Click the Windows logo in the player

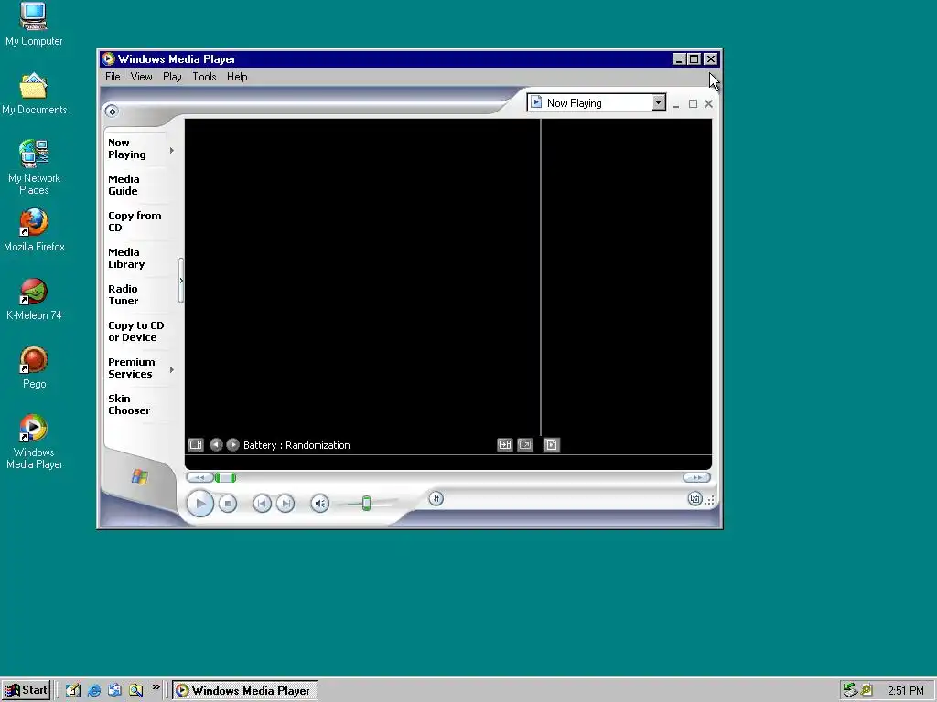[140, 476]
